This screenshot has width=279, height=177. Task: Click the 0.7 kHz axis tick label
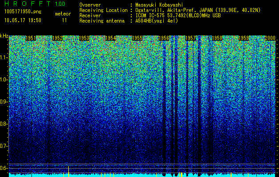click(x=4, y=146)
